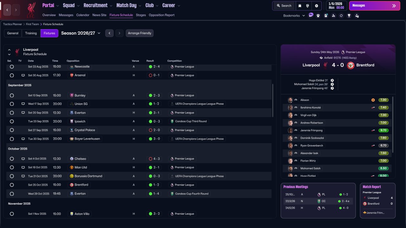This screenshot has height=228, width=406.
Task: Collapse the Liverpool fixture schedule with up chevron
Action: point(9,50)
